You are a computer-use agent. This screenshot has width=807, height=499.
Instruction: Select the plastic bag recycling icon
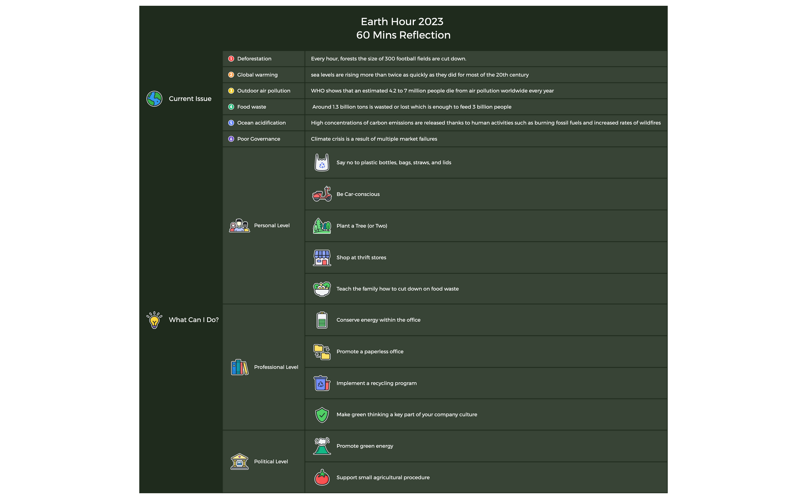(322, 163)
